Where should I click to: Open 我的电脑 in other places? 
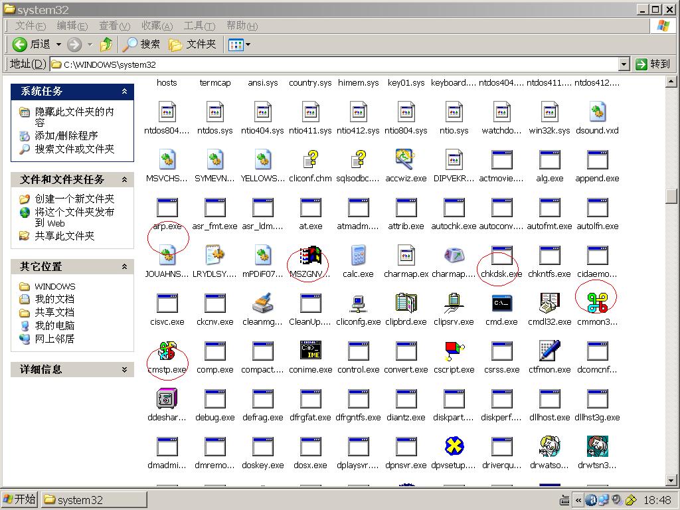[x=54, y=325]
